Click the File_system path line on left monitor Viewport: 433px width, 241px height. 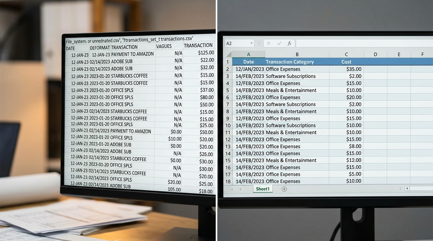pos(129,40)
